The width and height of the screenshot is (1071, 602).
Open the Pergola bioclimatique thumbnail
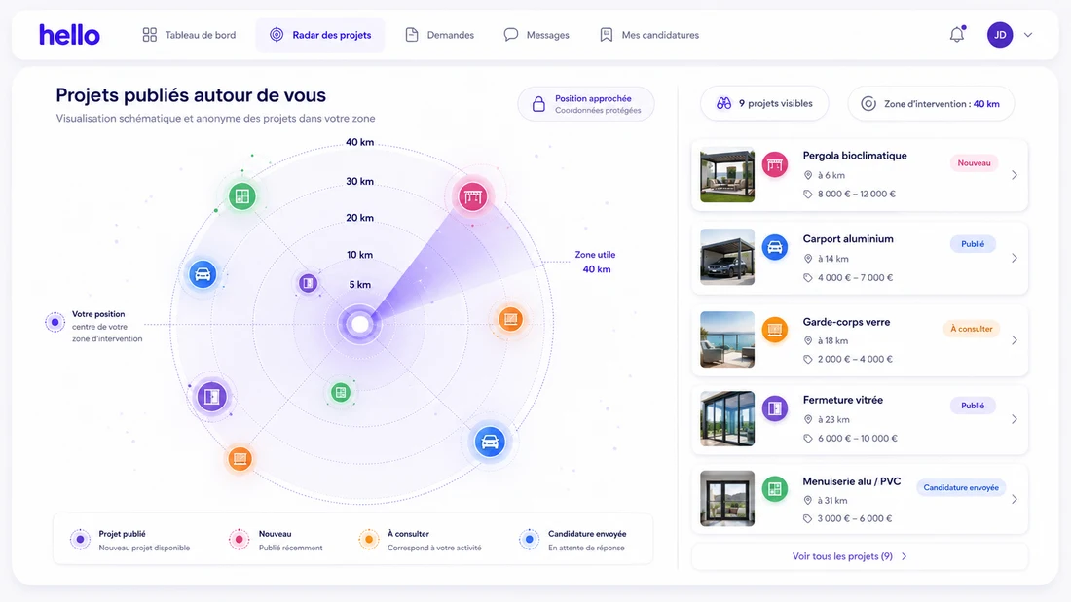(x=727, y=175)
